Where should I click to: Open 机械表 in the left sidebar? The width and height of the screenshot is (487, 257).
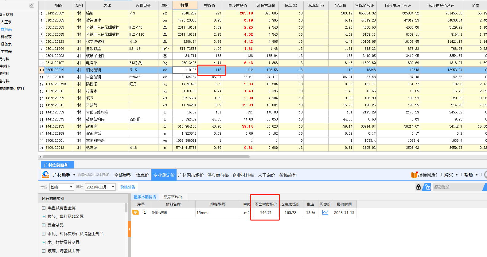pos(6,37)
